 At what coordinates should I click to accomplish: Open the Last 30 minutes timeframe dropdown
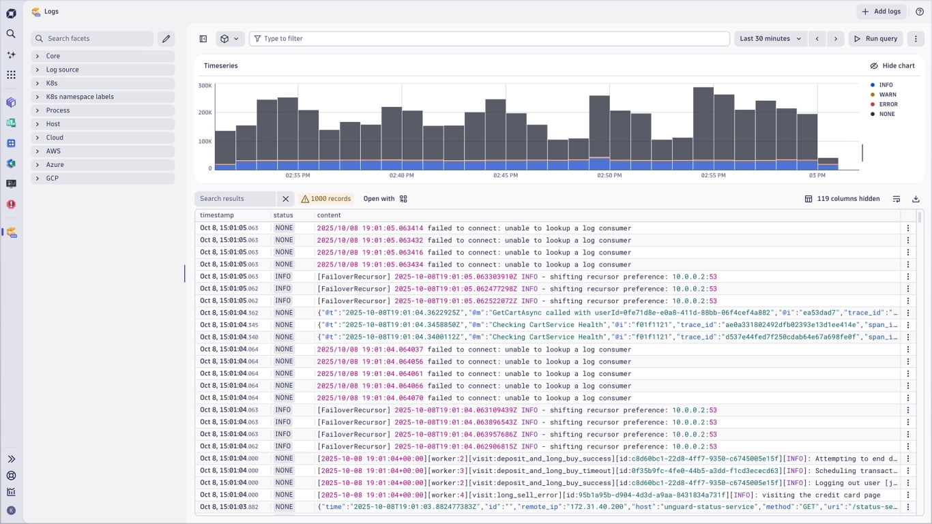point(770,39)
